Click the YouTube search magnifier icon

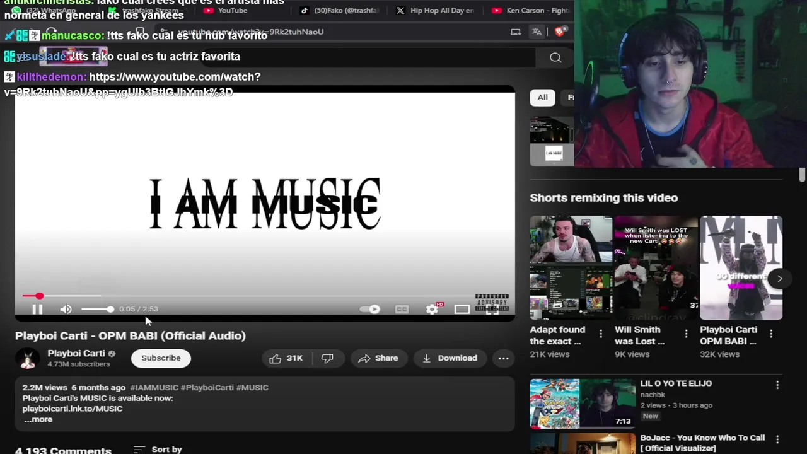pos(555,57)
